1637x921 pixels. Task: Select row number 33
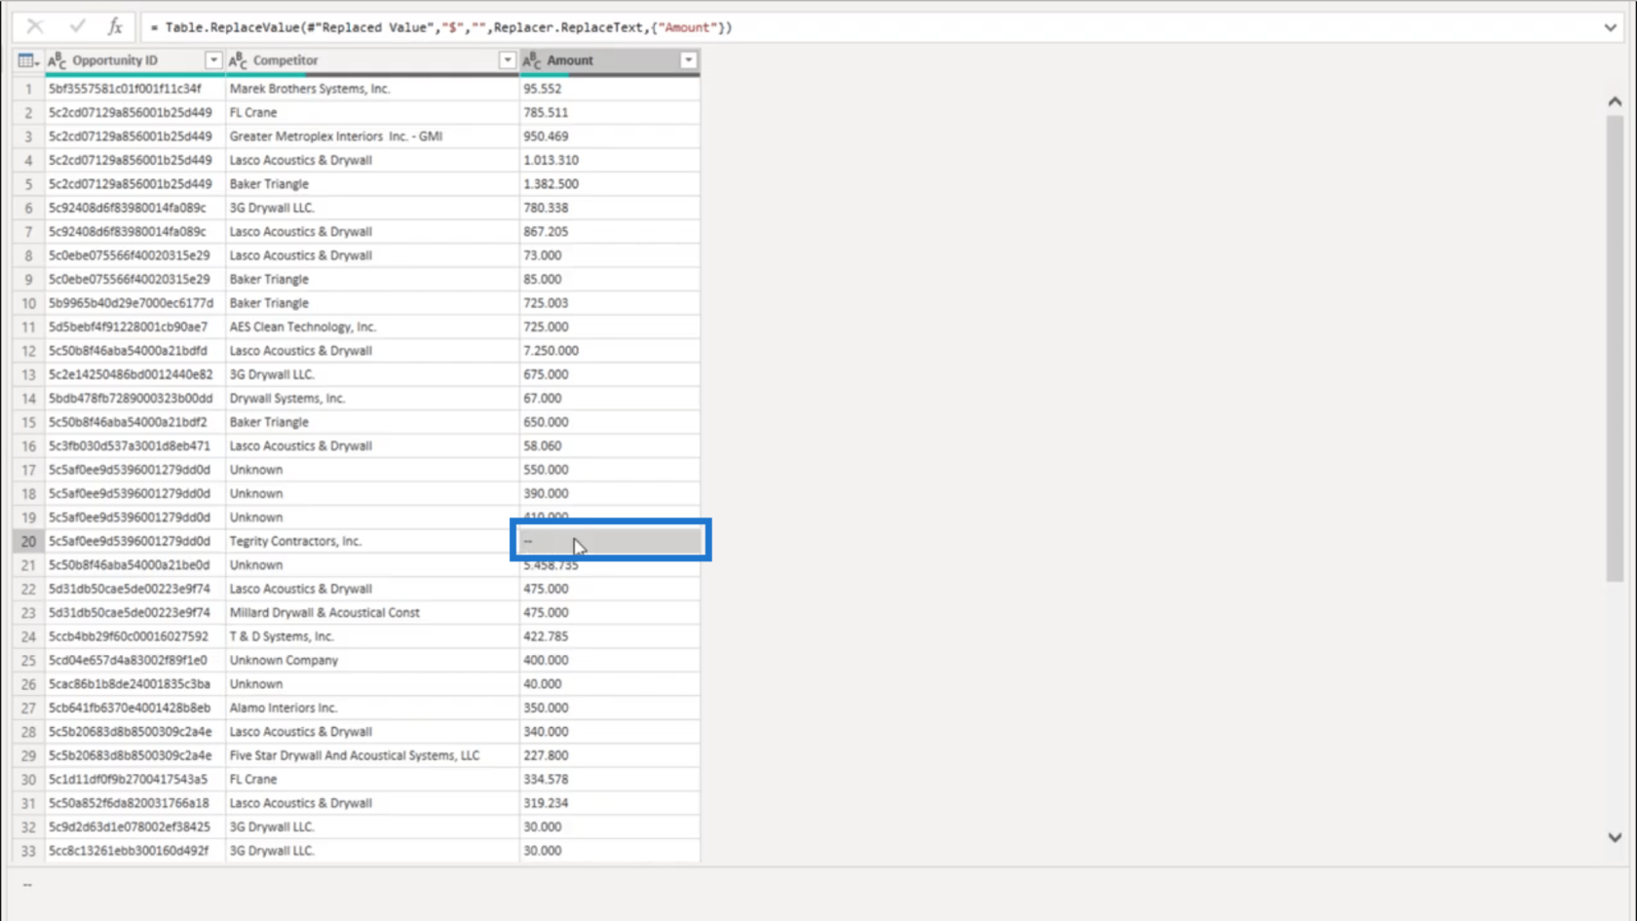click(x=28, y=851)
